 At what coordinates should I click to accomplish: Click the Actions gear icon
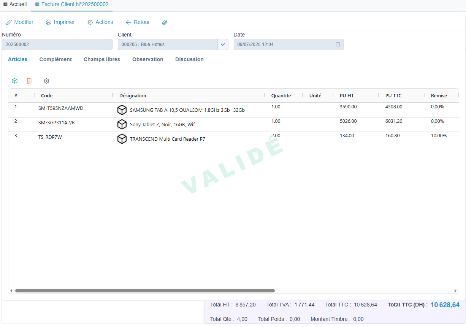[89, 22]
